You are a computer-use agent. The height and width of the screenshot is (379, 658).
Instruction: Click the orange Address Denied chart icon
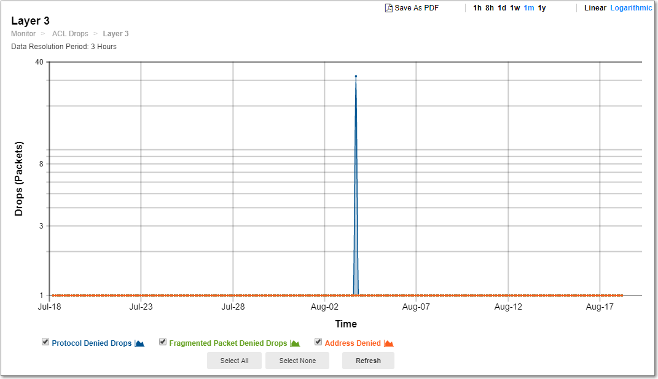pos(388,343)
